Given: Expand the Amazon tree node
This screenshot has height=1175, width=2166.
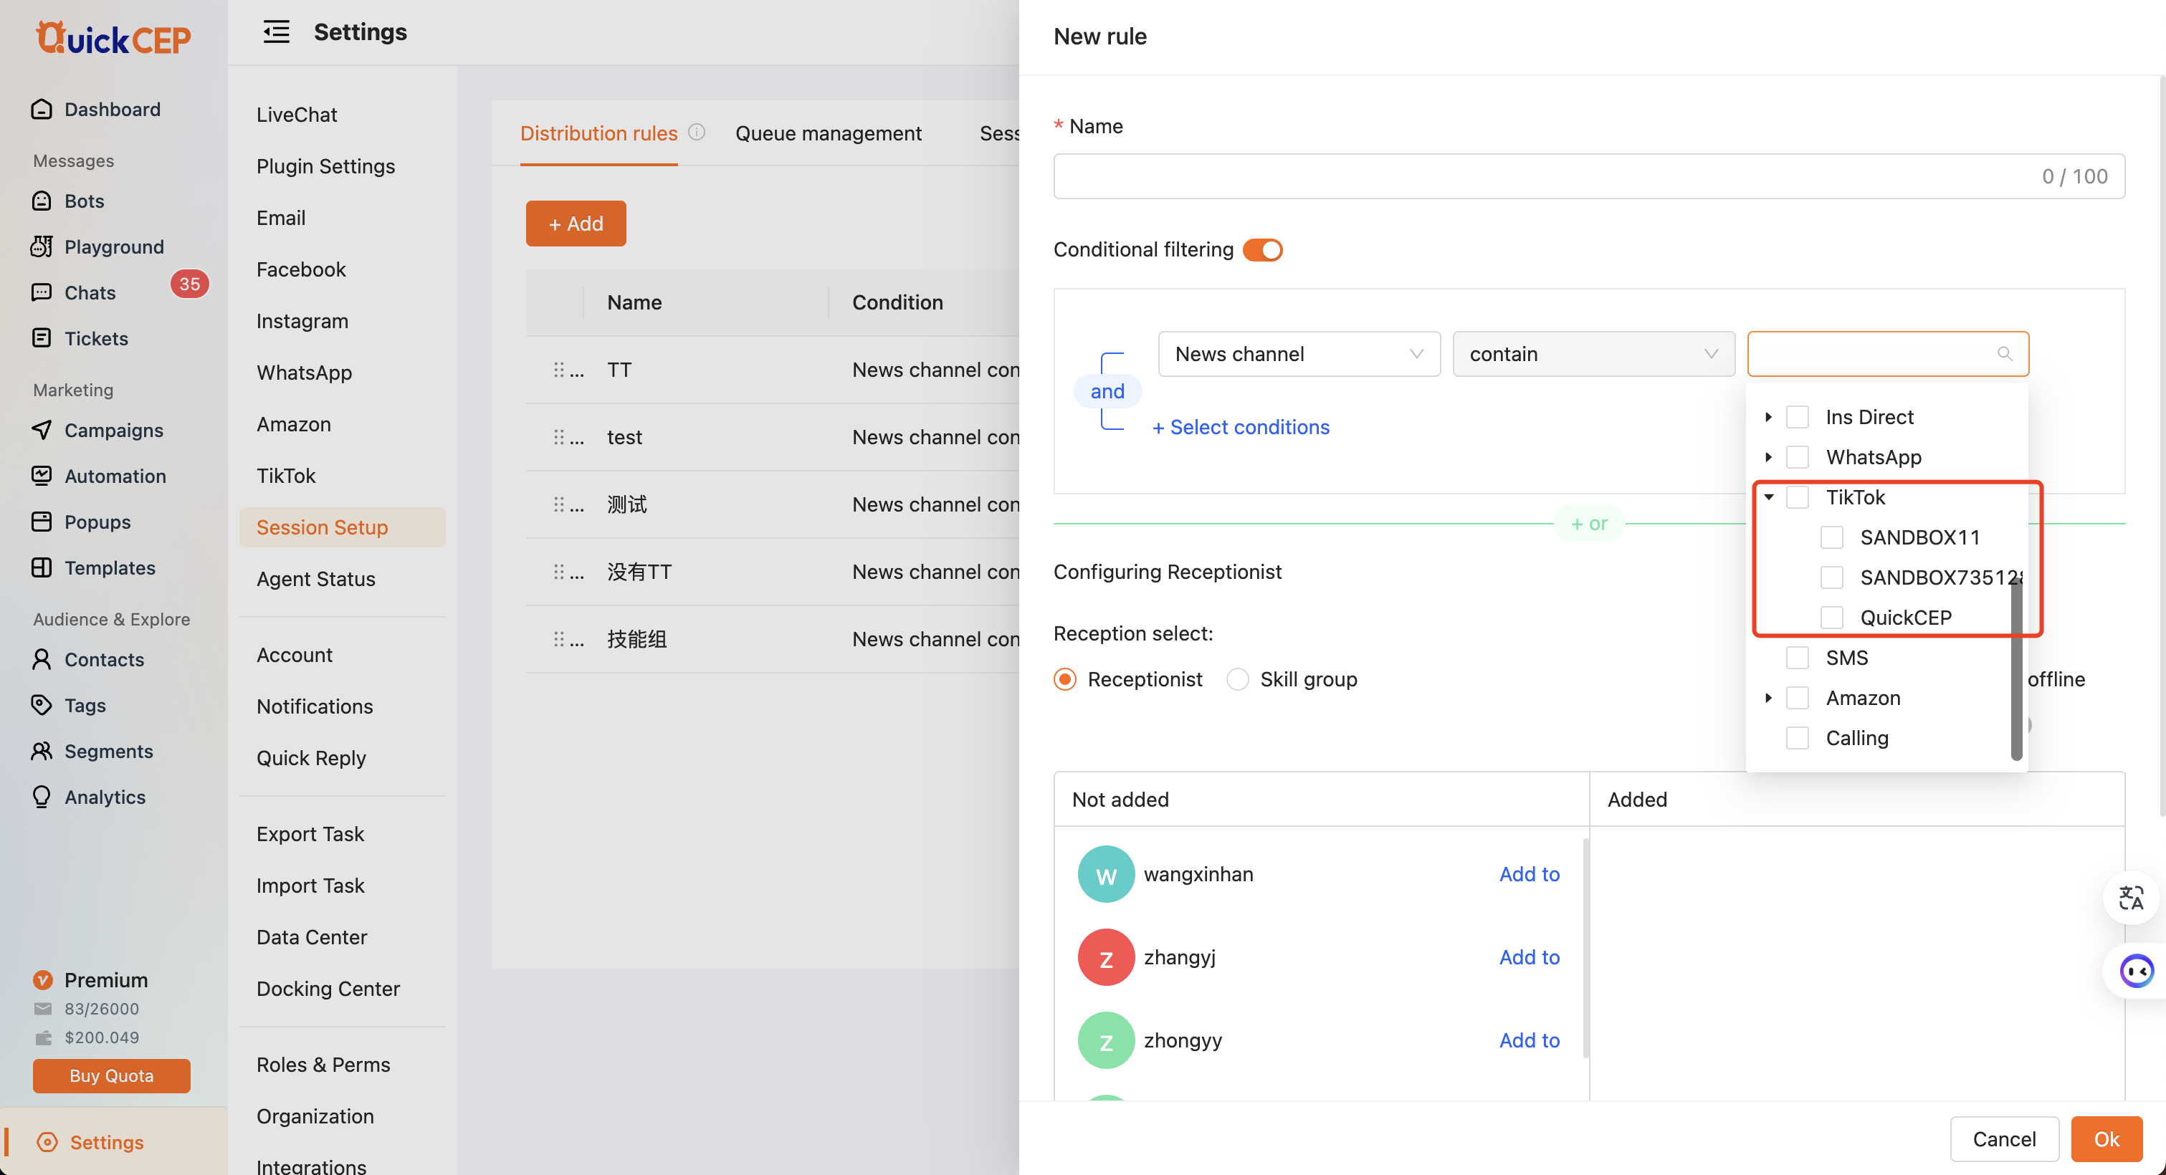Looking at the screenshot, I should [1768, 698].
